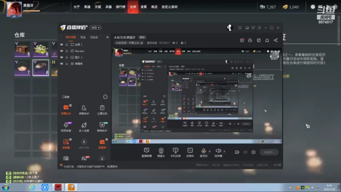This screenshot has height=192, width=341.
Task: Click the record video icon
Action: [237, 152]
